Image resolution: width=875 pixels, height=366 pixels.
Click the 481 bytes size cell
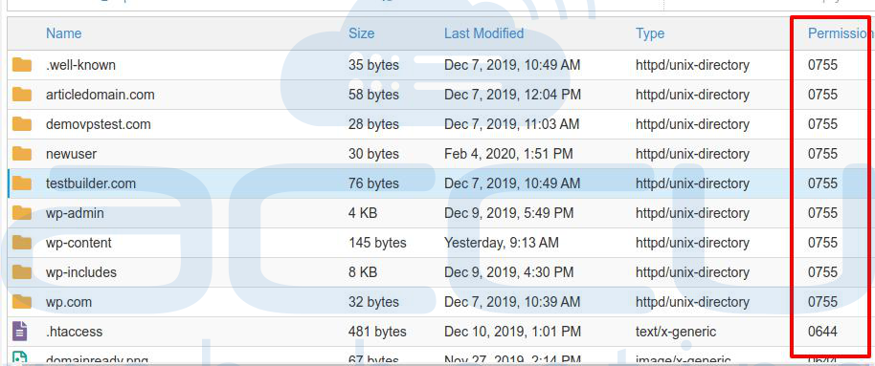tap(377, 332)
